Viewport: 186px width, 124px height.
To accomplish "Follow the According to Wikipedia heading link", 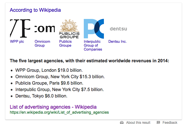I will point(35,10).
